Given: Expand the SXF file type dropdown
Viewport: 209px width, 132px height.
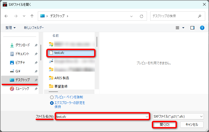Looking at the screenshot, I should (x=178, y=116).
